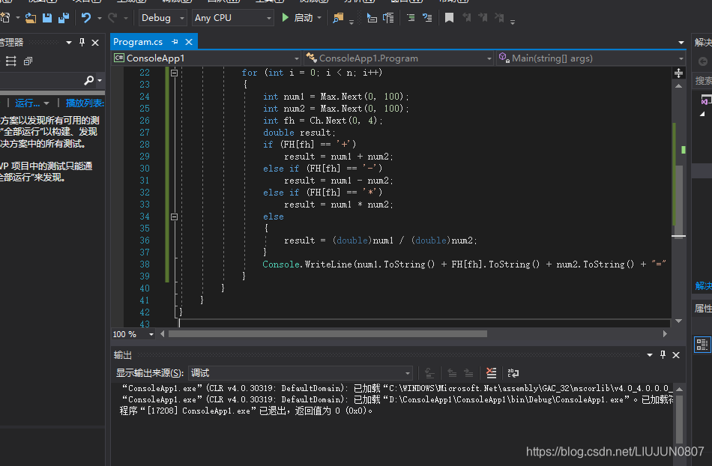Toggle word wrap in the output panel
This screenshot has height=466, width=712.
point(513,373)
